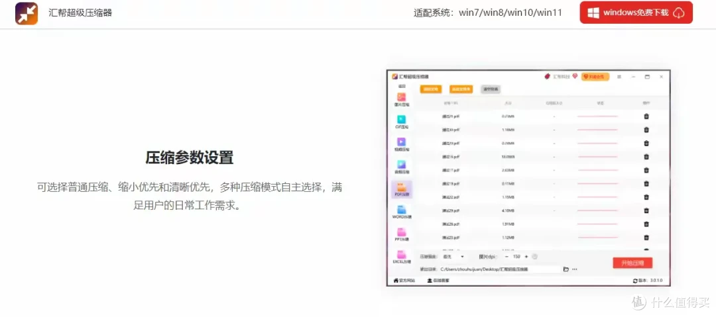This screenshot has width=716, height=317.
Task: Click the refresh icon beside 版本 3.0.1.0
Action: [x=634, y=281]
